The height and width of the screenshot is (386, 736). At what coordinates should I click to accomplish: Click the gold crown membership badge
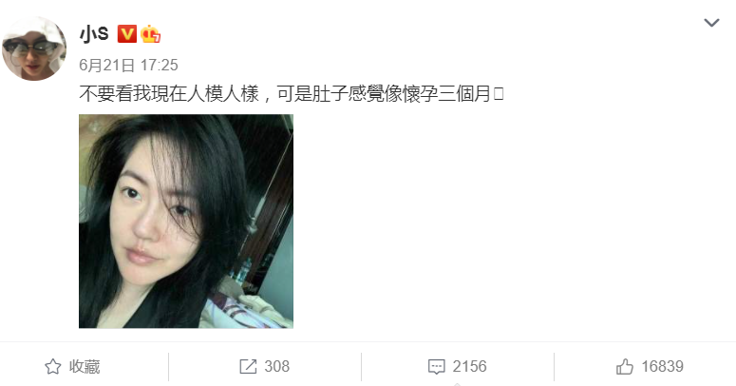coord(150,34)
